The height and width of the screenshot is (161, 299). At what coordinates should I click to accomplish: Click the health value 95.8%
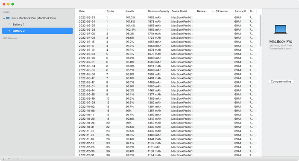click(130, 62)
